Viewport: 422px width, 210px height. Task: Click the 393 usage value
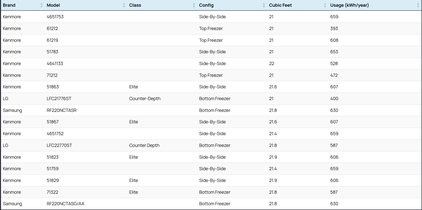pos(334,29)
